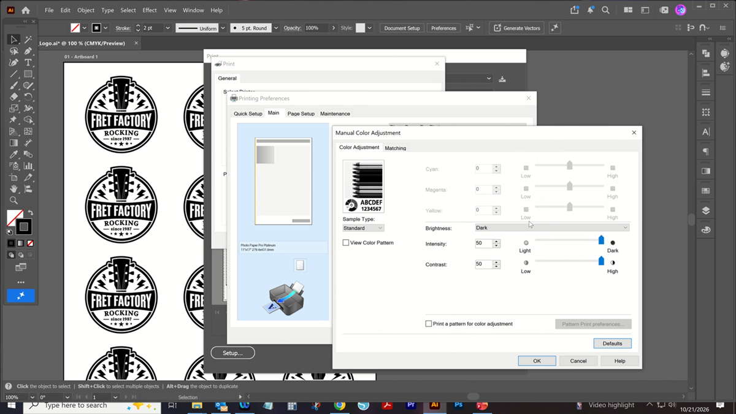Select the Eyedropper tool
The width and height of the screenshot is (736, 414).
coord(13,155)
